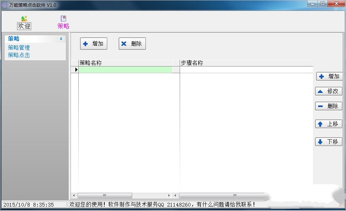Click the strategy table horizontal scrollbar thumb
This screenshot has width=346, height=211.
click(105, 195)
